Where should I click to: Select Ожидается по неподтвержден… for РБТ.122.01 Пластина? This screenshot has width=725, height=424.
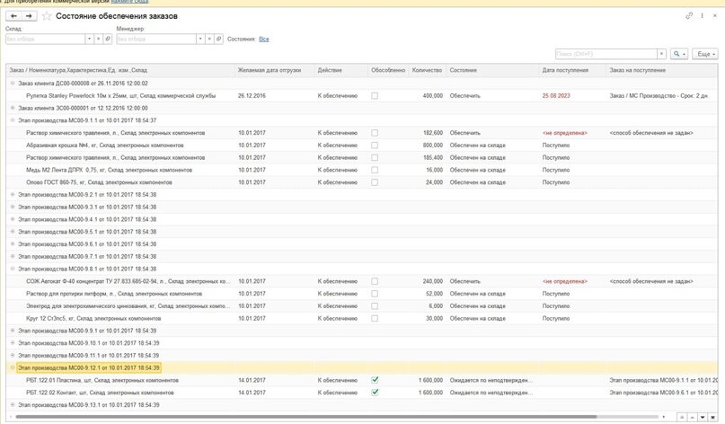click(x=491, y=380)
